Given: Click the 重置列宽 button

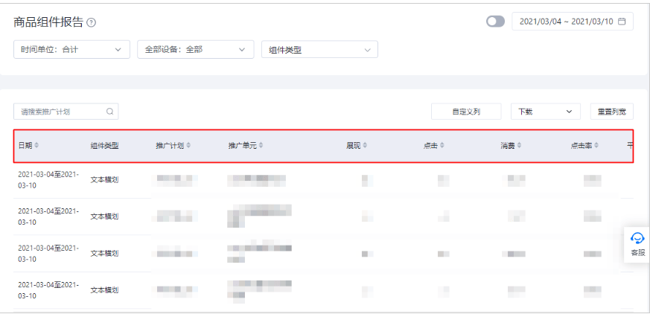Looking at the screenshot, I should pos(612,112).
